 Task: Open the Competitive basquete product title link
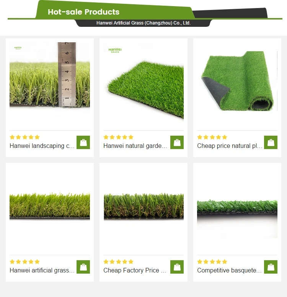pyautogui.click(x=229, y=270)
